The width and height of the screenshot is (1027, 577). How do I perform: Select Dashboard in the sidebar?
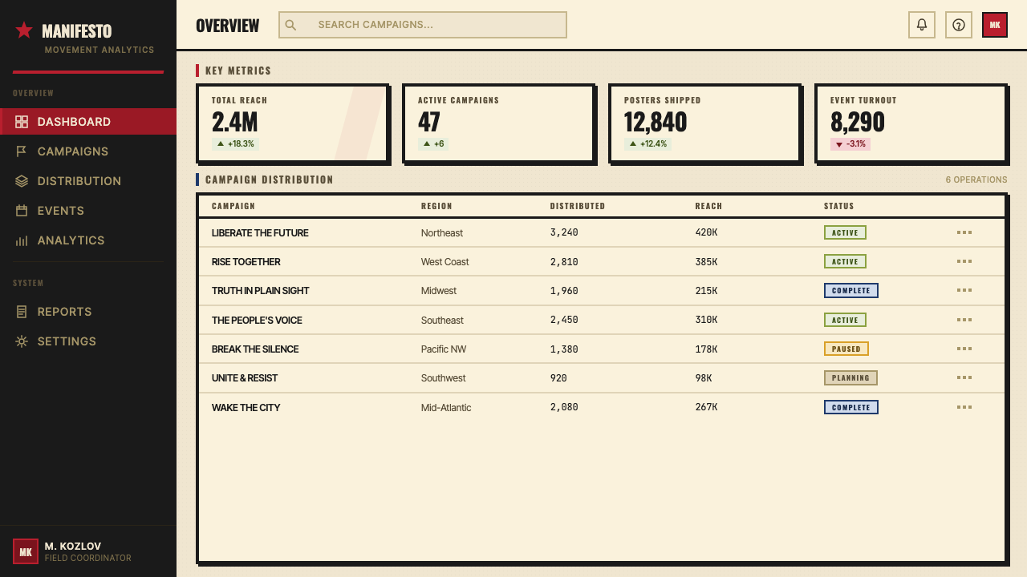coord(88,122)
